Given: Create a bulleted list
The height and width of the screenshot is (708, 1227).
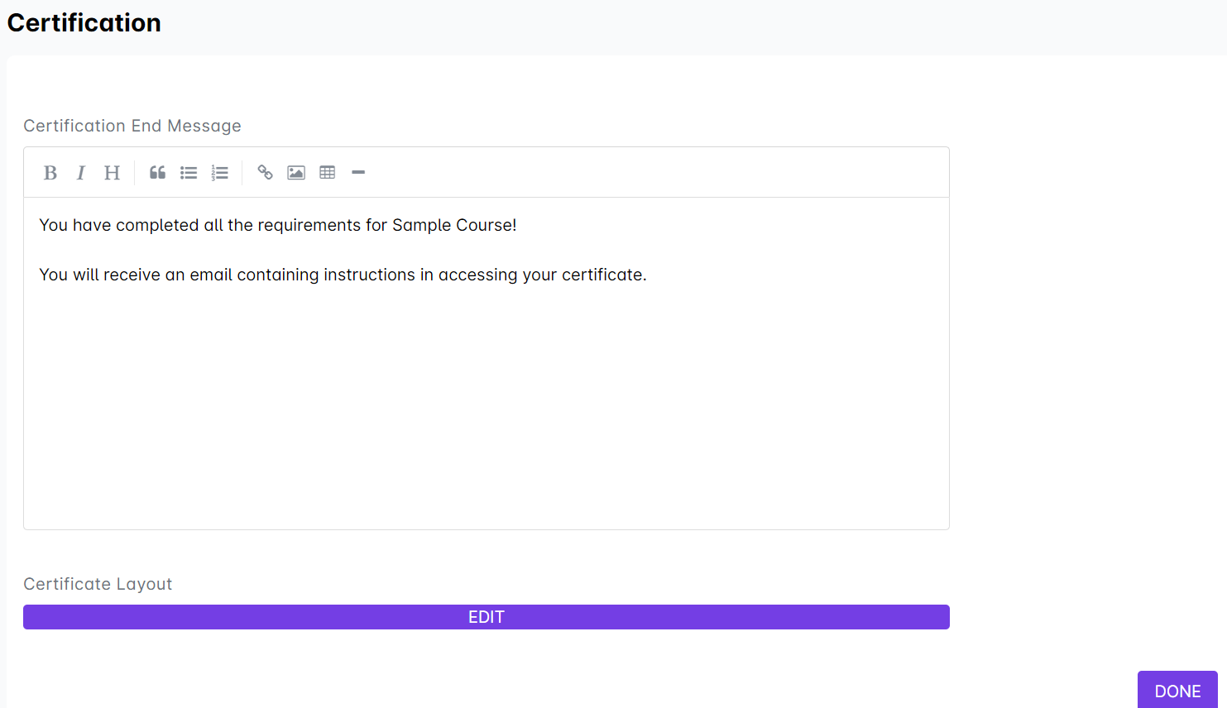Looking at the screenshot, I should (x=189, y=173).
